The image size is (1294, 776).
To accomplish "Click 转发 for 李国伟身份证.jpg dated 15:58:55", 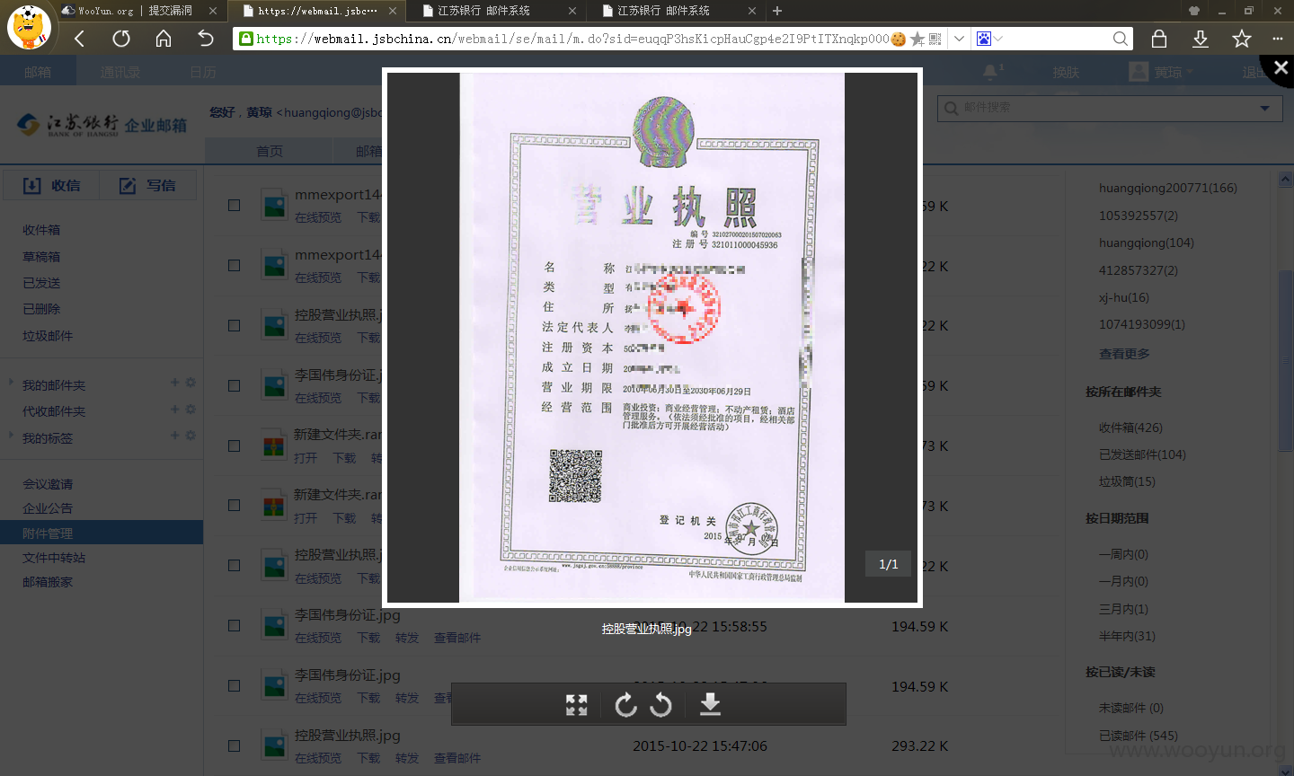I will 407,638.
